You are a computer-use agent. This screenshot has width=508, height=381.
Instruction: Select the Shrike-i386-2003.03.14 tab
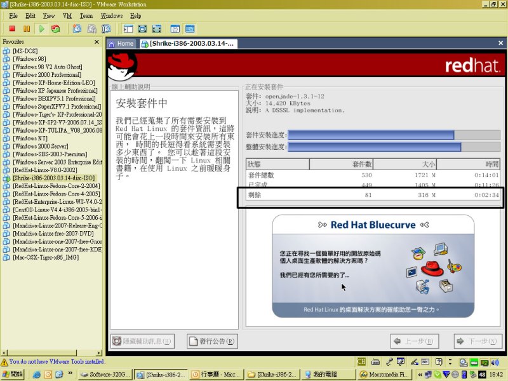(x=188, y=44)
